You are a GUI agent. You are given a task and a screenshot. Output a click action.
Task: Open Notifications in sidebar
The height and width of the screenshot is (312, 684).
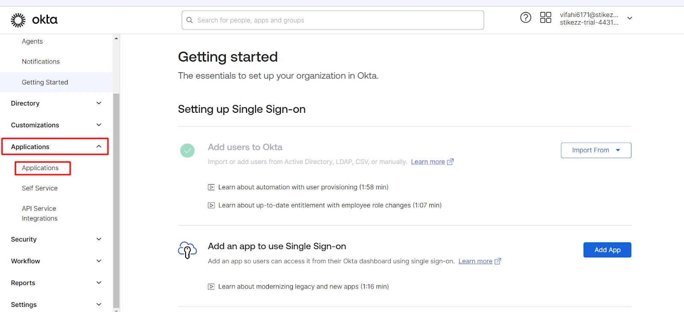41,62
